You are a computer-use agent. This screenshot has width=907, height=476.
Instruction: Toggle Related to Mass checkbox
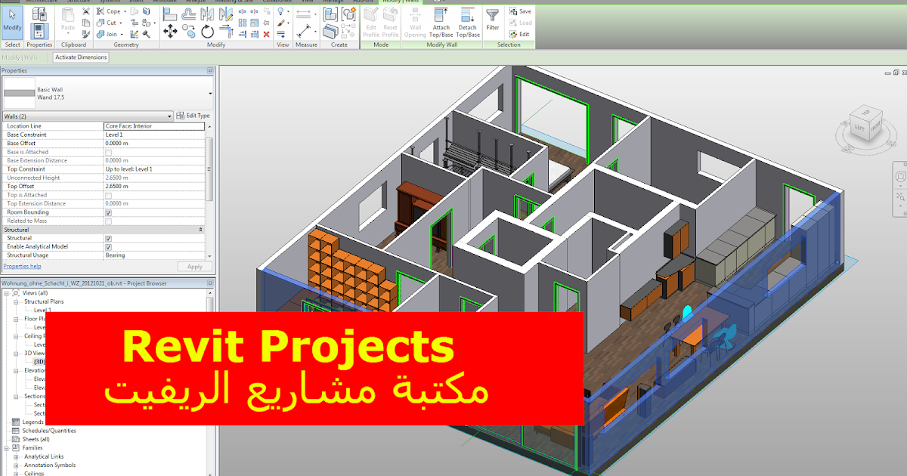[108, 221]
